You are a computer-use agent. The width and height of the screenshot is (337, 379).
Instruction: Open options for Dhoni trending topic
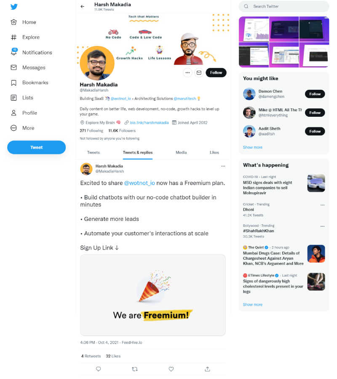(322, 205)
